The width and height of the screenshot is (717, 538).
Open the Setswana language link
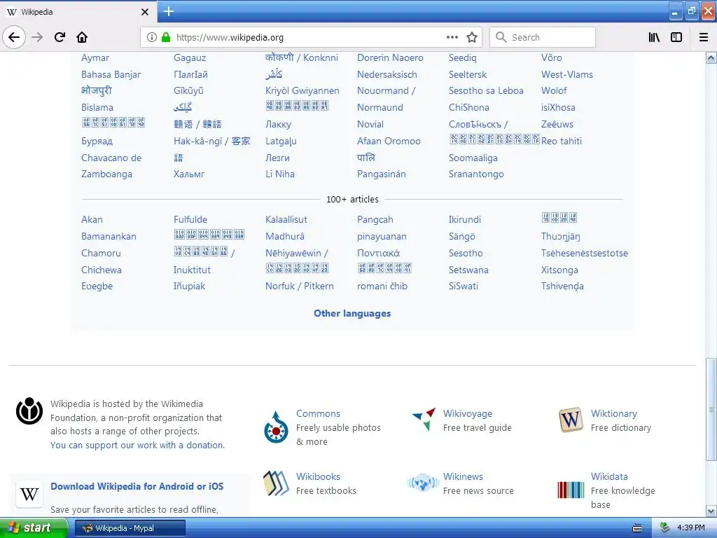(x=468, y=270)
